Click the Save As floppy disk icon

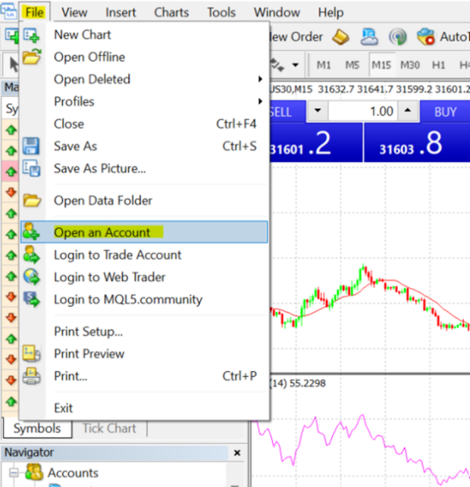(x=31, y=146)
